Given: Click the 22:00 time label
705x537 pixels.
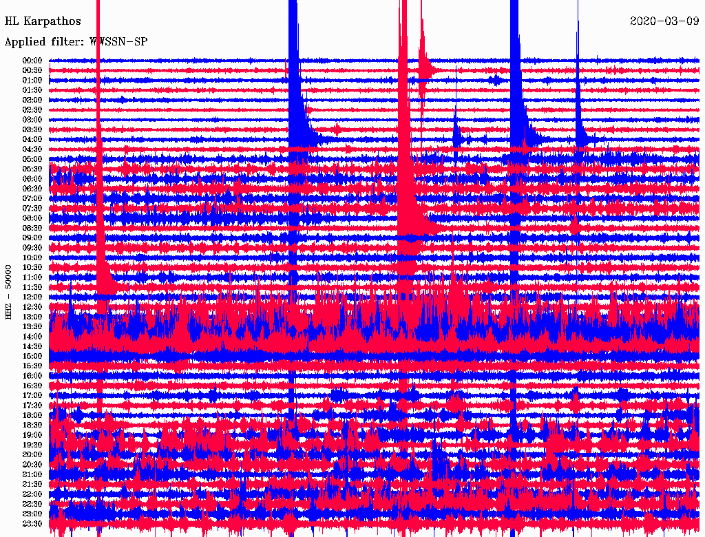Looking at the screenshot, I should pos(32,494).
